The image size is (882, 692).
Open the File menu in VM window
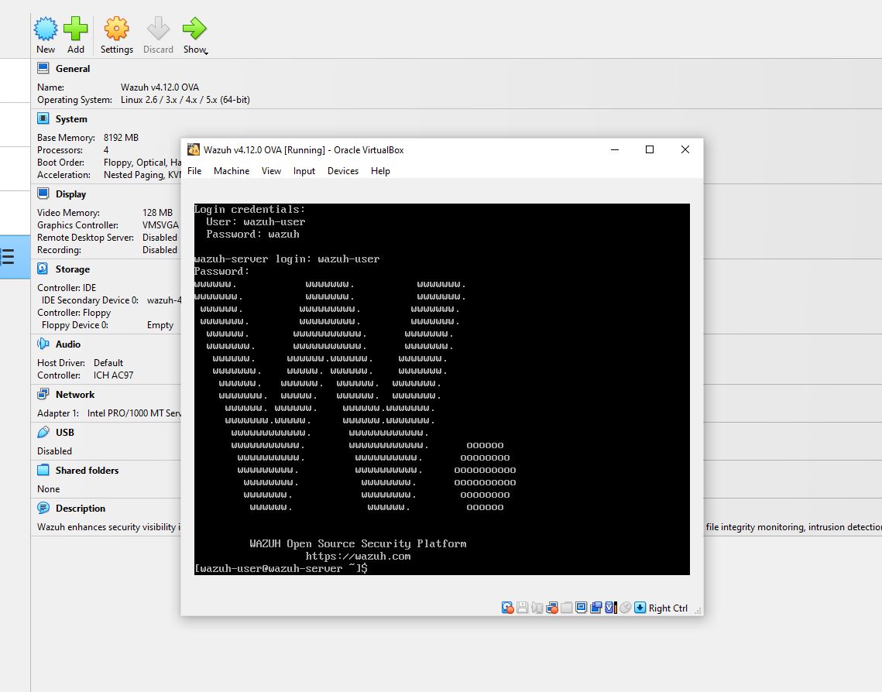point(194,171)
